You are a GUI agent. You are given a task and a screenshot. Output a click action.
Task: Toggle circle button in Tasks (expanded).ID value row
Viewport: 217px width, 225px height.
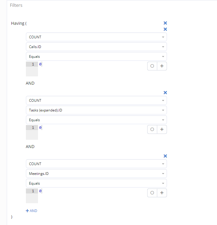click(152, 129)
